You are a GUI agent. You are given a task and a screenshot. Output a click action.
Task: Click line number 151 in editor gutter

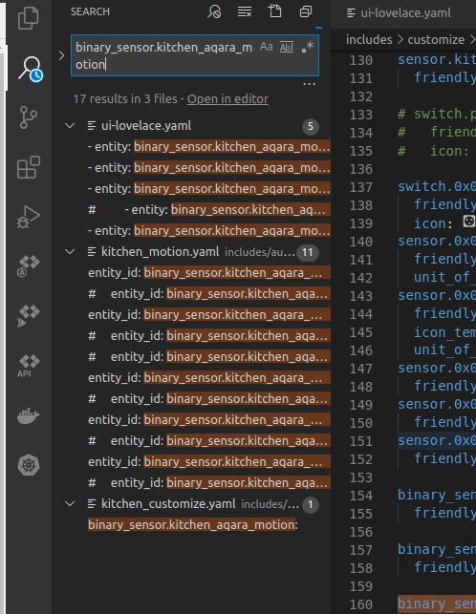pos(360,441)
